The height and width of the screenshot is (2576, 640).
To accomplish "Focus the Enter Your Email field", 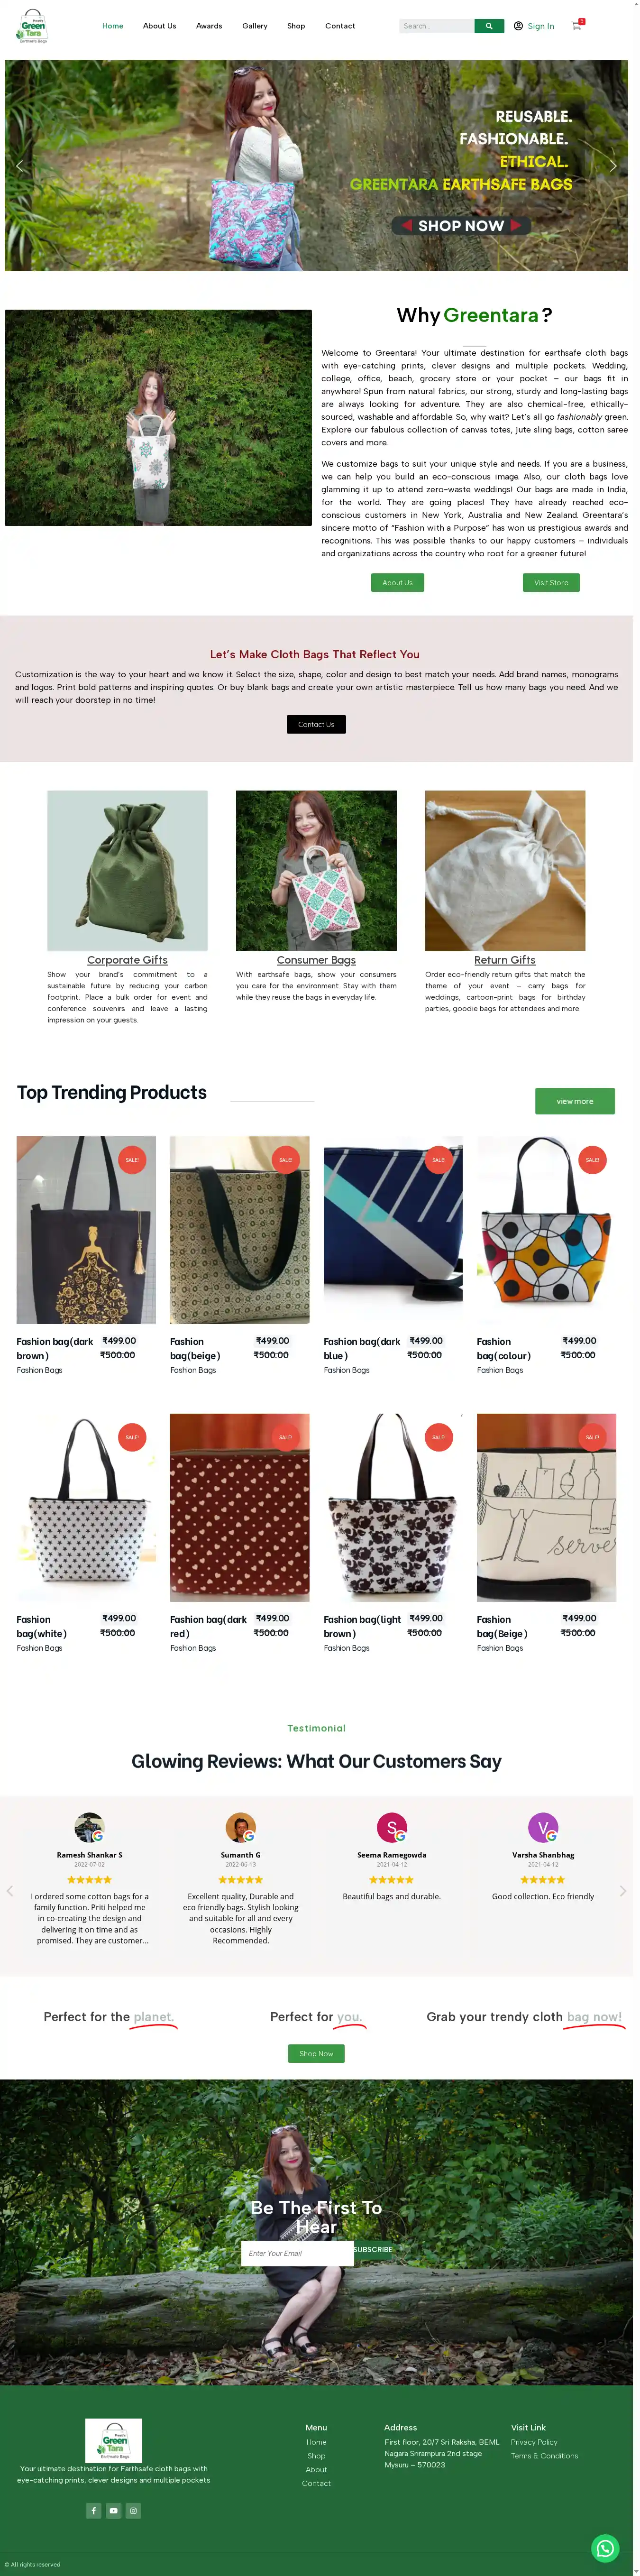I will pyautogui.click(x=297, y=2253).
